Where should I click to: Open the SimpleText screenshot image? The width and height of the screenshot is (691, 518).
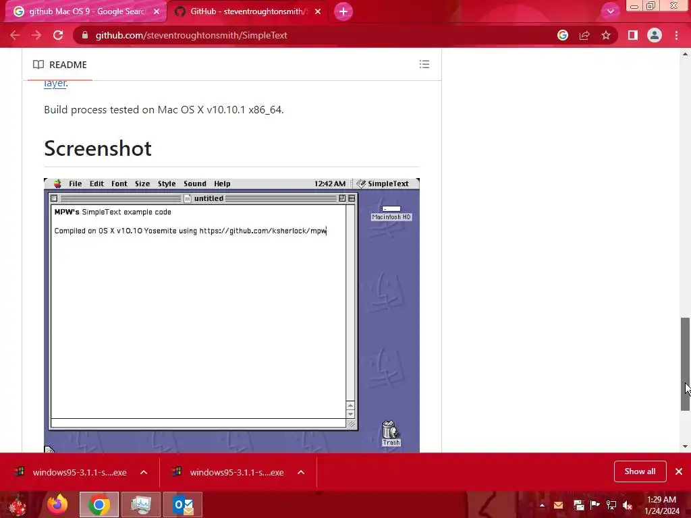[x=232, y=315]
